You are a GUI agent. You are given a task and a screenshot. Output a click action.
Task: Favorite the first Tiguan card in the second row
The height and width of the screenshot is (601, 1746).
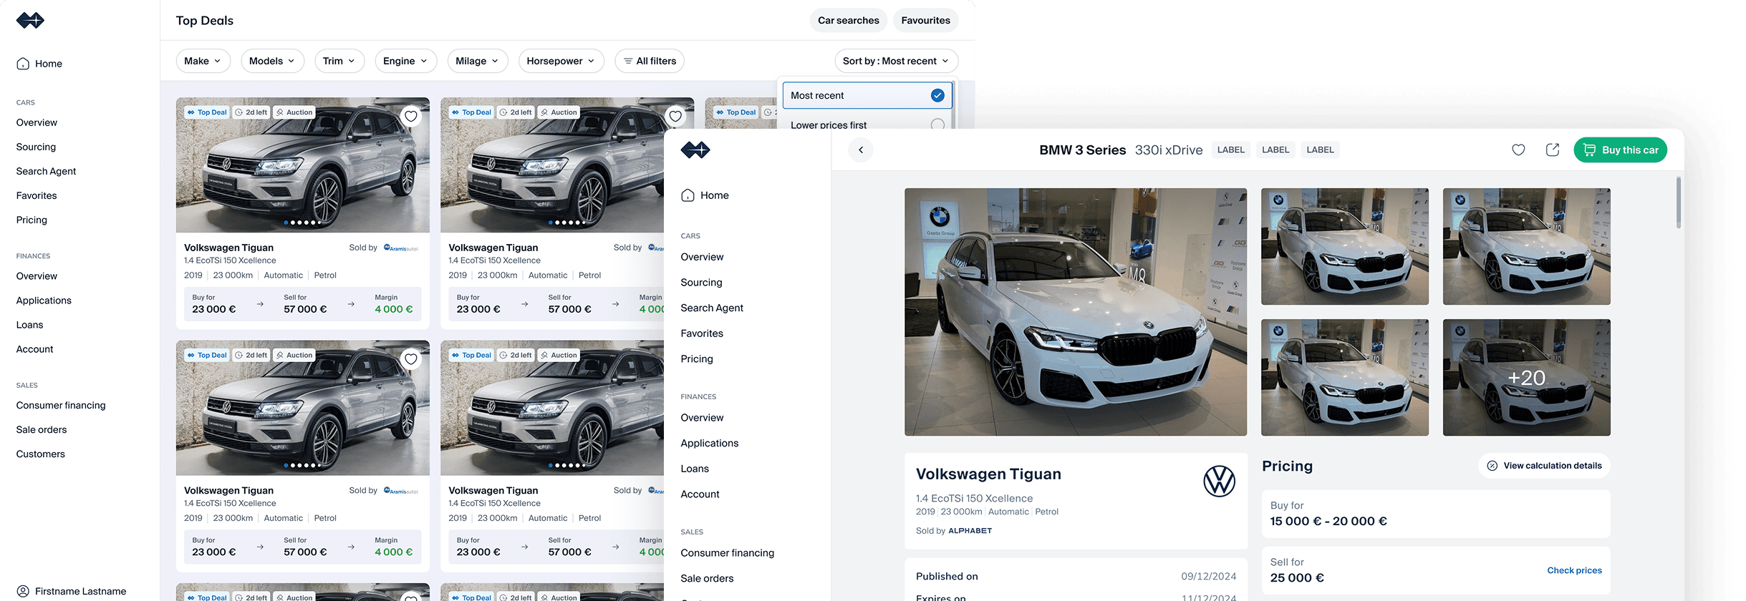tap(411, 359)
